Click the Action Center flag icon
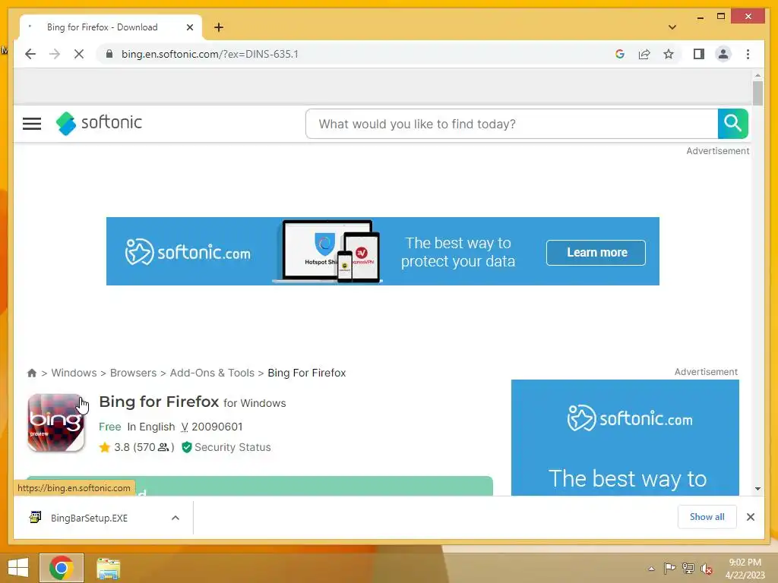The width and height of the screenshot is (778, 583). (x=669, y=569)
